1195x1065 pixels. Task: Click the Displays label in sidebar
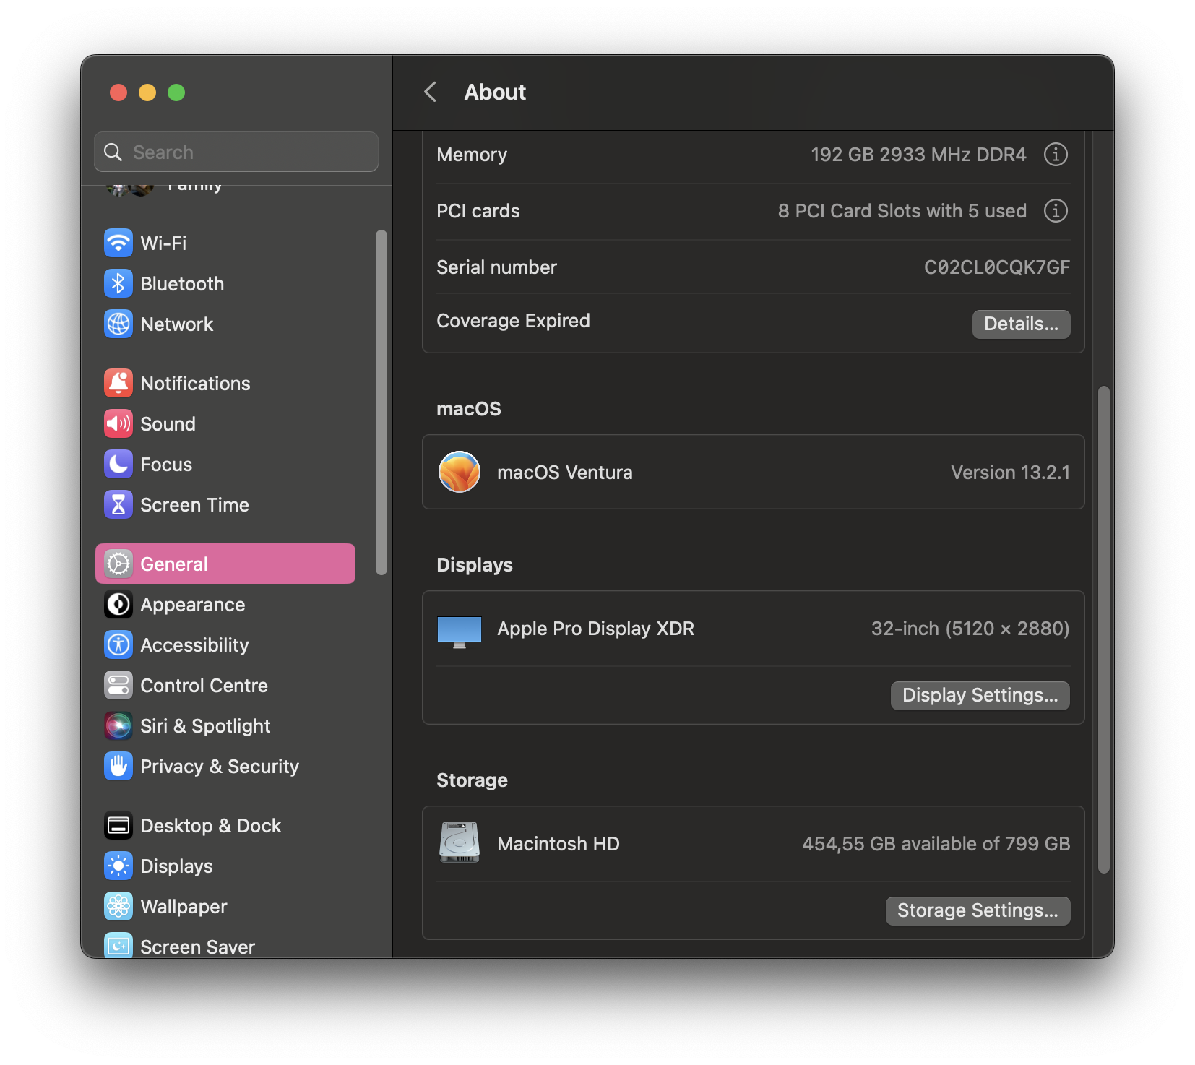(x=176, y=866)
